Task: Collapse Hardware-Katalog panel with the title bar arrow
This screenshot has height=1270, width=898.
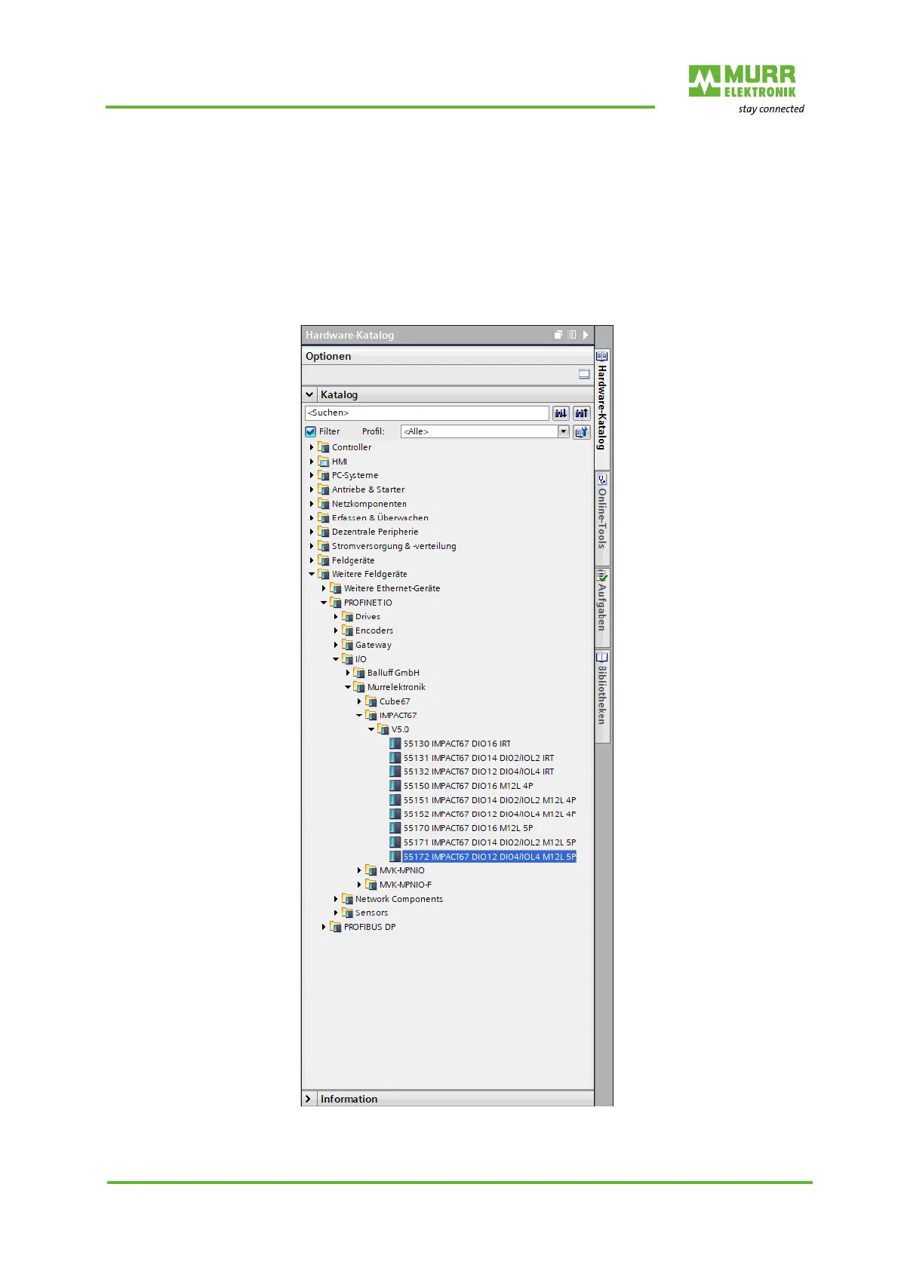Action: tap(586, 335)
